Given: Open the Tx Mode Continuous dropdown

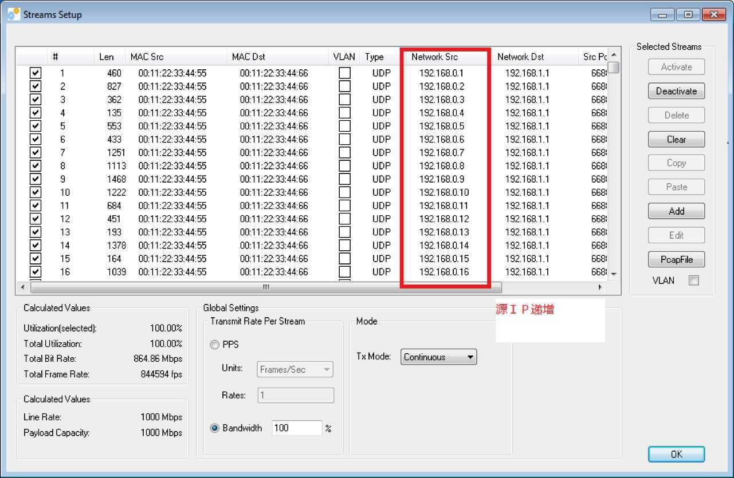Looking at the screenshot, I should [x=438, y=357].
